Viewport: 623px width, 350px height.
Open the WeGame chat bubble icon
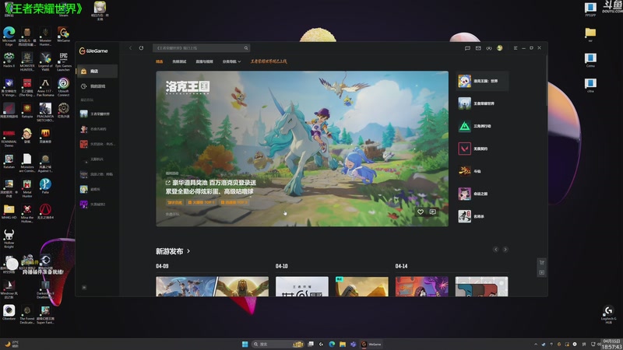[x=467, y=48]
